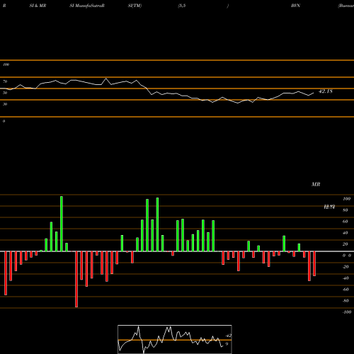Click the 70 level label on RSI axis
Image resolution: width=354 pixels, height=354 pixels.
click(x=5, y=81)
